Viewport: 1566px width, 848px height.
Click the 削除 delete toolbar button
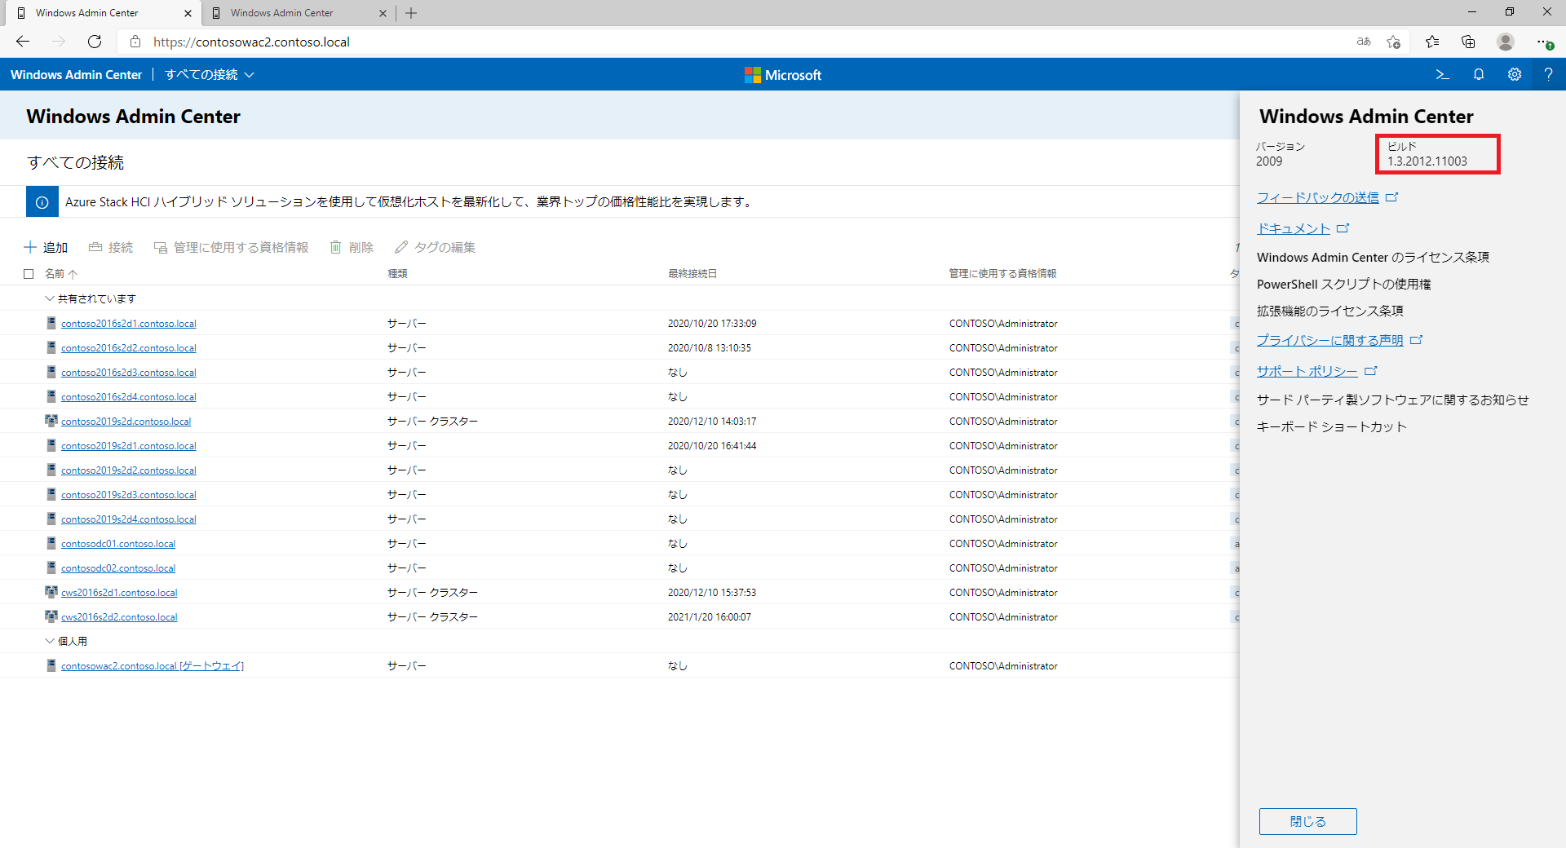coord(352,247)
